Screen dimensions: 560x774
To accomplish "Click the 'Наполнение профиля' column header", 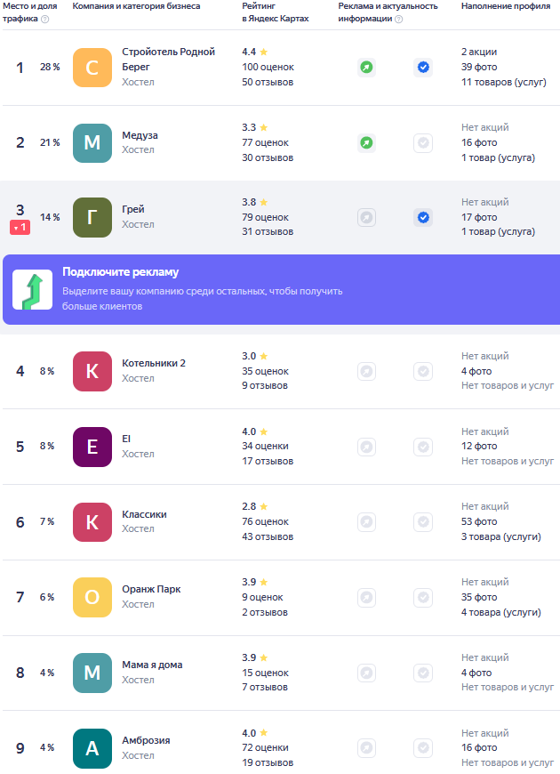I will 506,6.
